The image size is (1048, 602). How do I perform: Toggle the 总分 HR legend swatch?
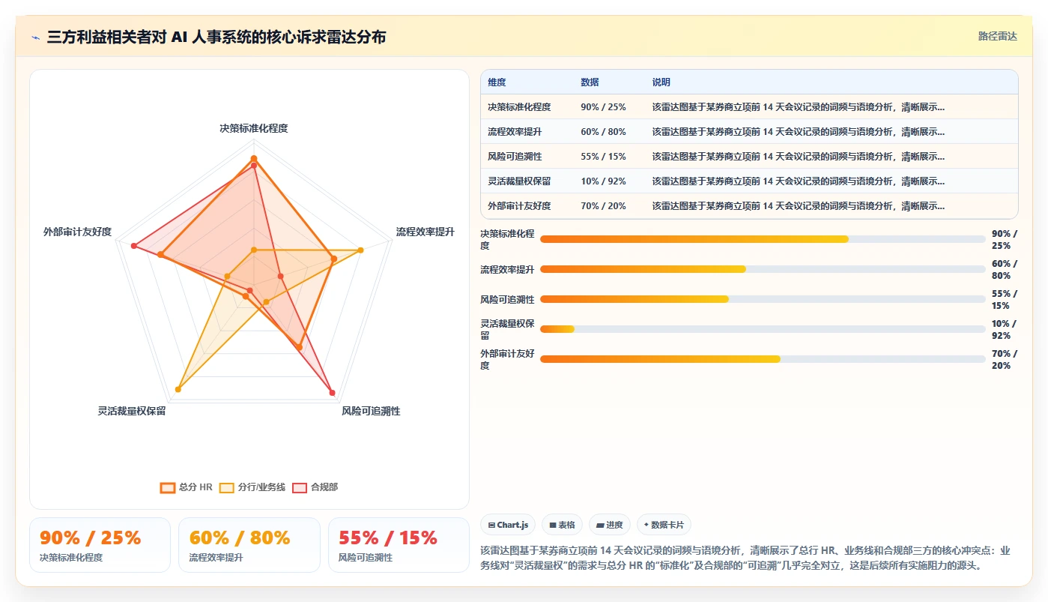pyautogui.click(x=168, y=487)
